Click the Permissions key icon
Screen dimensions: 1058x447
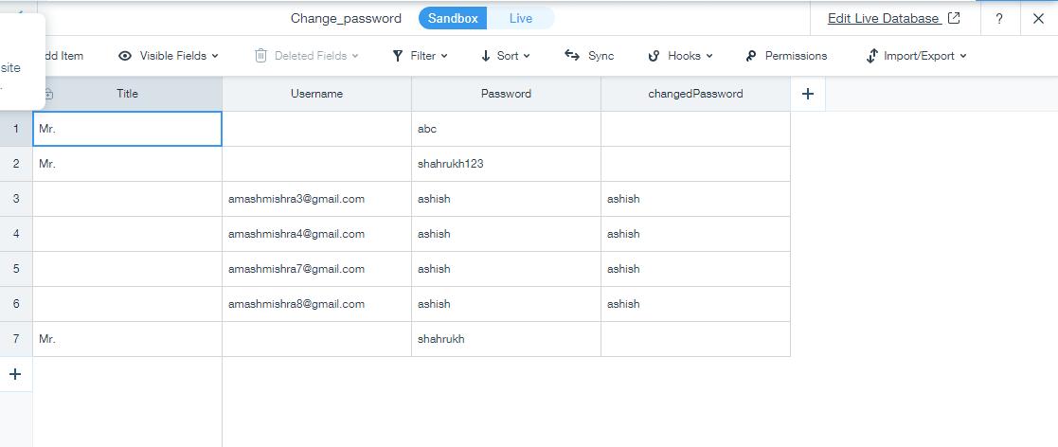click(x=751, y=56)
